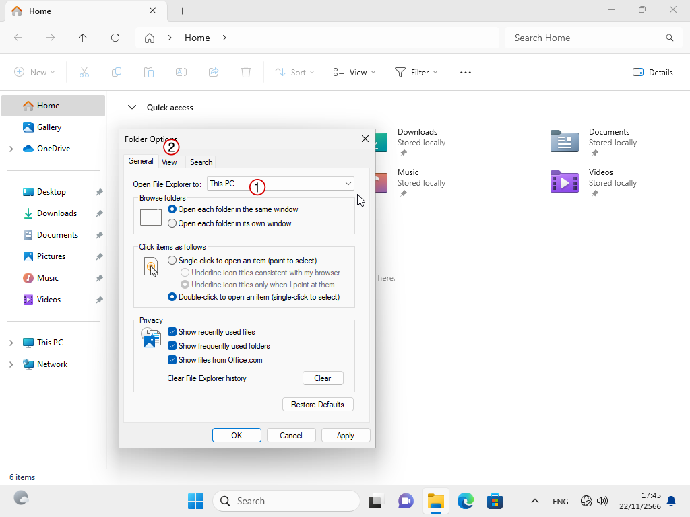The width and height of the screenshot is (690, 517).
Task: Open the Videos folder icon in Quick access
Action: coord(564,181)
